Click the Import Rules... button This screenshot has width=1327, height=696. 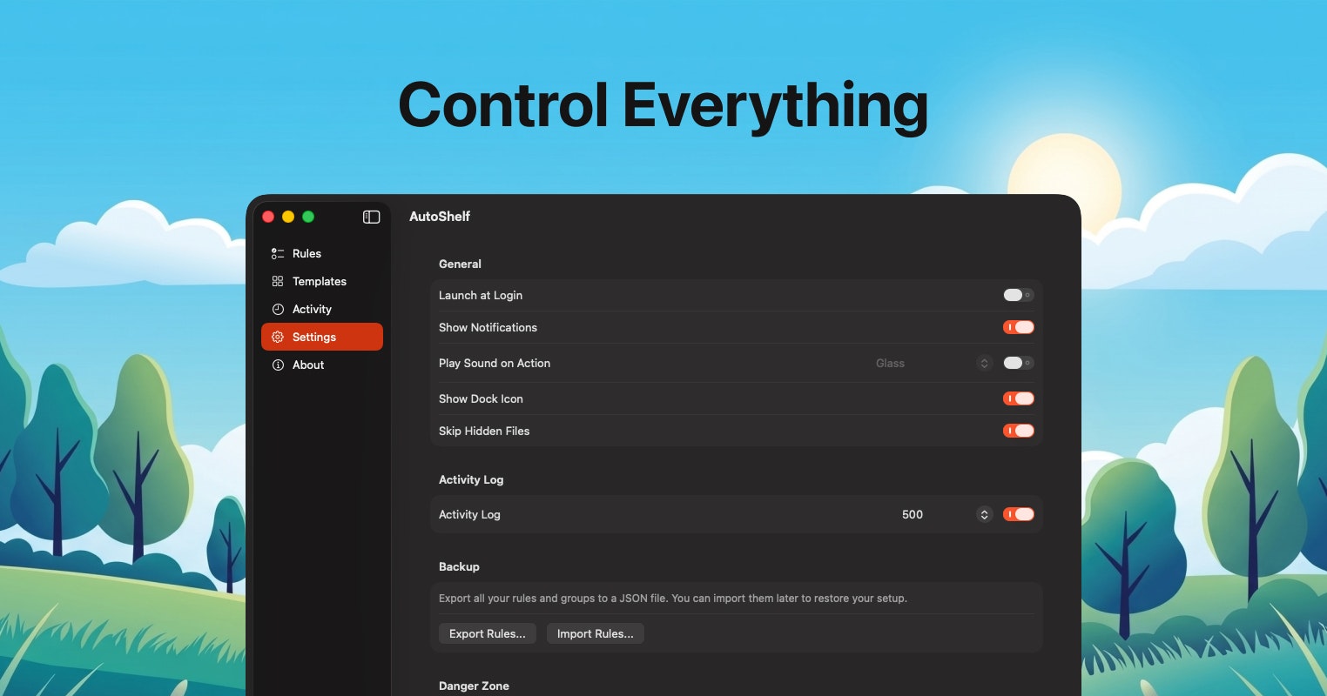click(x=596, y=633)
